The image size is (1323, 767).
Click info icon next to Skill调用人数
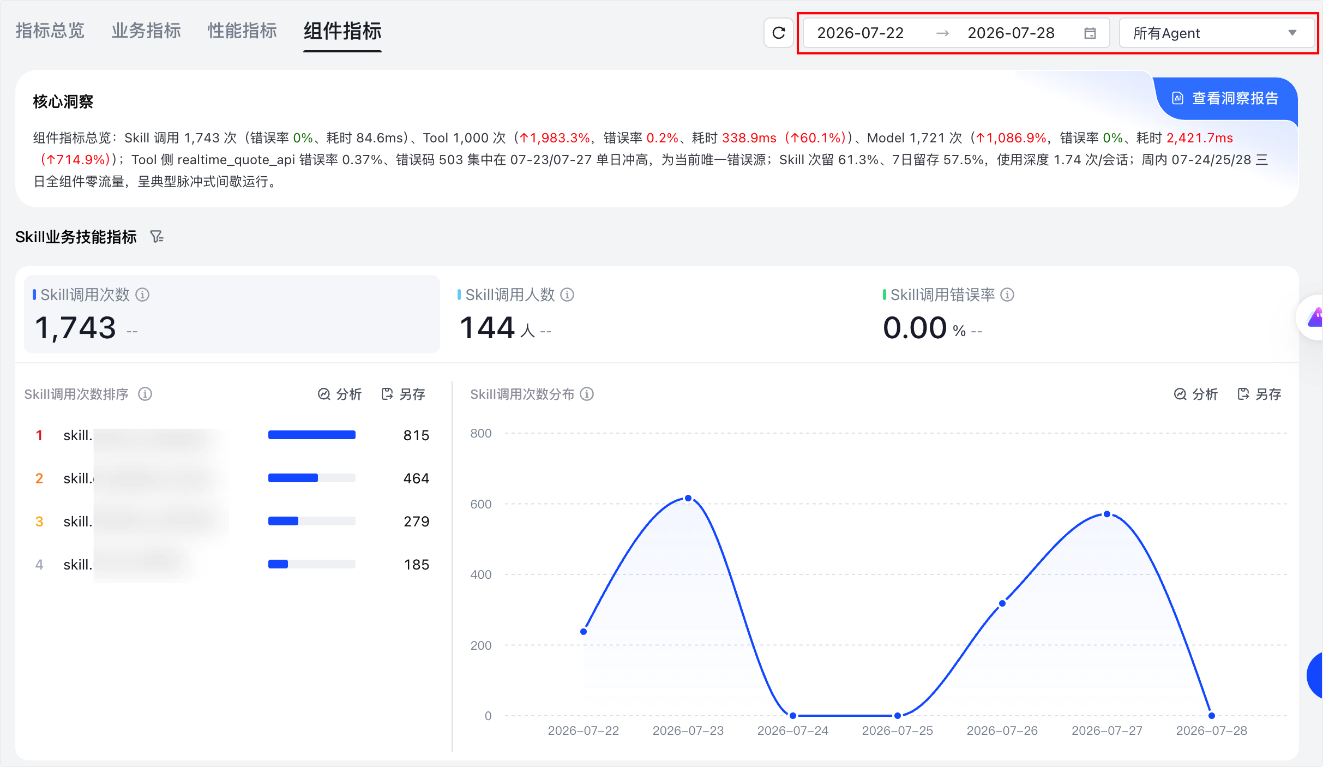[567, 295]
